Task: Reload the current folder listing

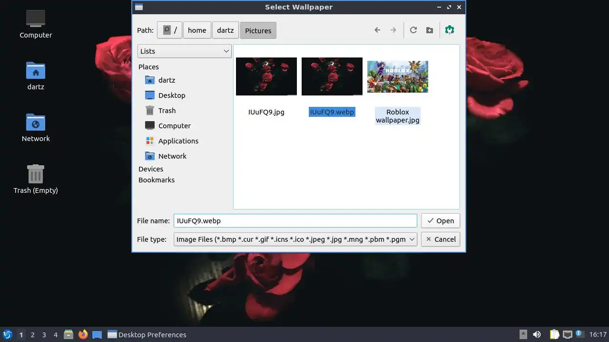Action: click(x=413, y=30)
